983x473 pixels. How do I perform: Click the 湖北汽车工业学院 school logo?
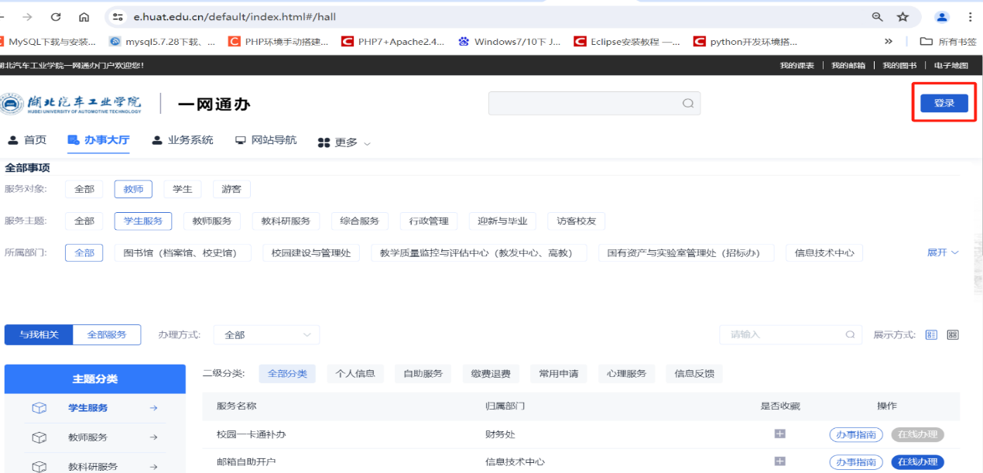coord(70,102)
